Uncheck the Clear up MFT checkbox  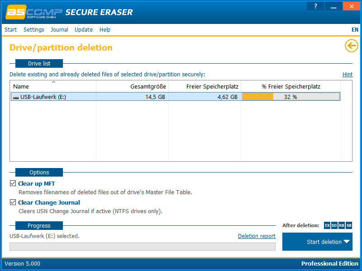(x=13, y=184)
